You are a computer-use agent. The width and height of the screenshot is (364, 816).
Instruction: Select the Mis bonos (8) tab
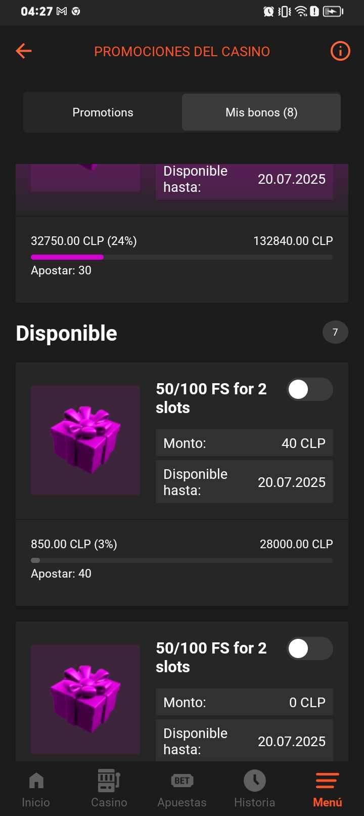coord(261,112)
